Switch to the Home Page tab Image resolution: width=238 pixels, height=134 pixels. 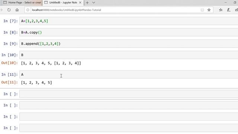click(x=22, y=3)
